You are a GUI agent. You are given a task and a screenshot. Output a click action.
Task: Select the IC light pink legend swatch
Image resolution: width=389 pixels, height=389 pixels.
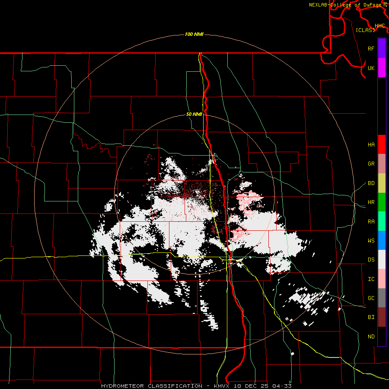point(382,279)
